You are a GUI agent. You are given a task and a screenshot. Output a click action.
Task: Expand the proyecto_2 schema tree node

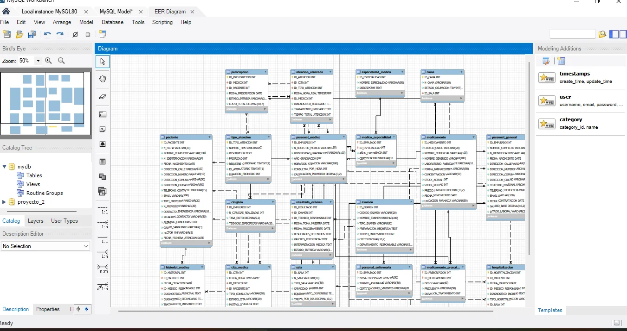5,202
